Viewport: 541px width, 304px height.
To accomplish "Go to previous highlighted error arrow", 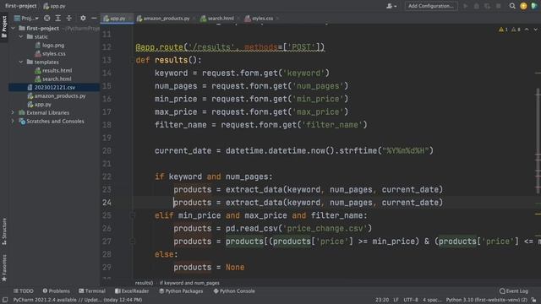I will pos(527,30).
